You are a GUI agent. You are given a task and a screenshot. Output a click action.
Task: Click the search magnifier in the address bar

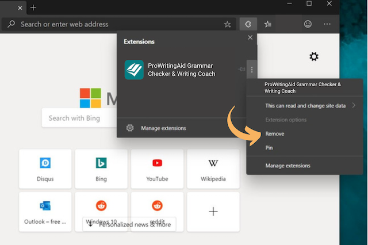point(11,24)
